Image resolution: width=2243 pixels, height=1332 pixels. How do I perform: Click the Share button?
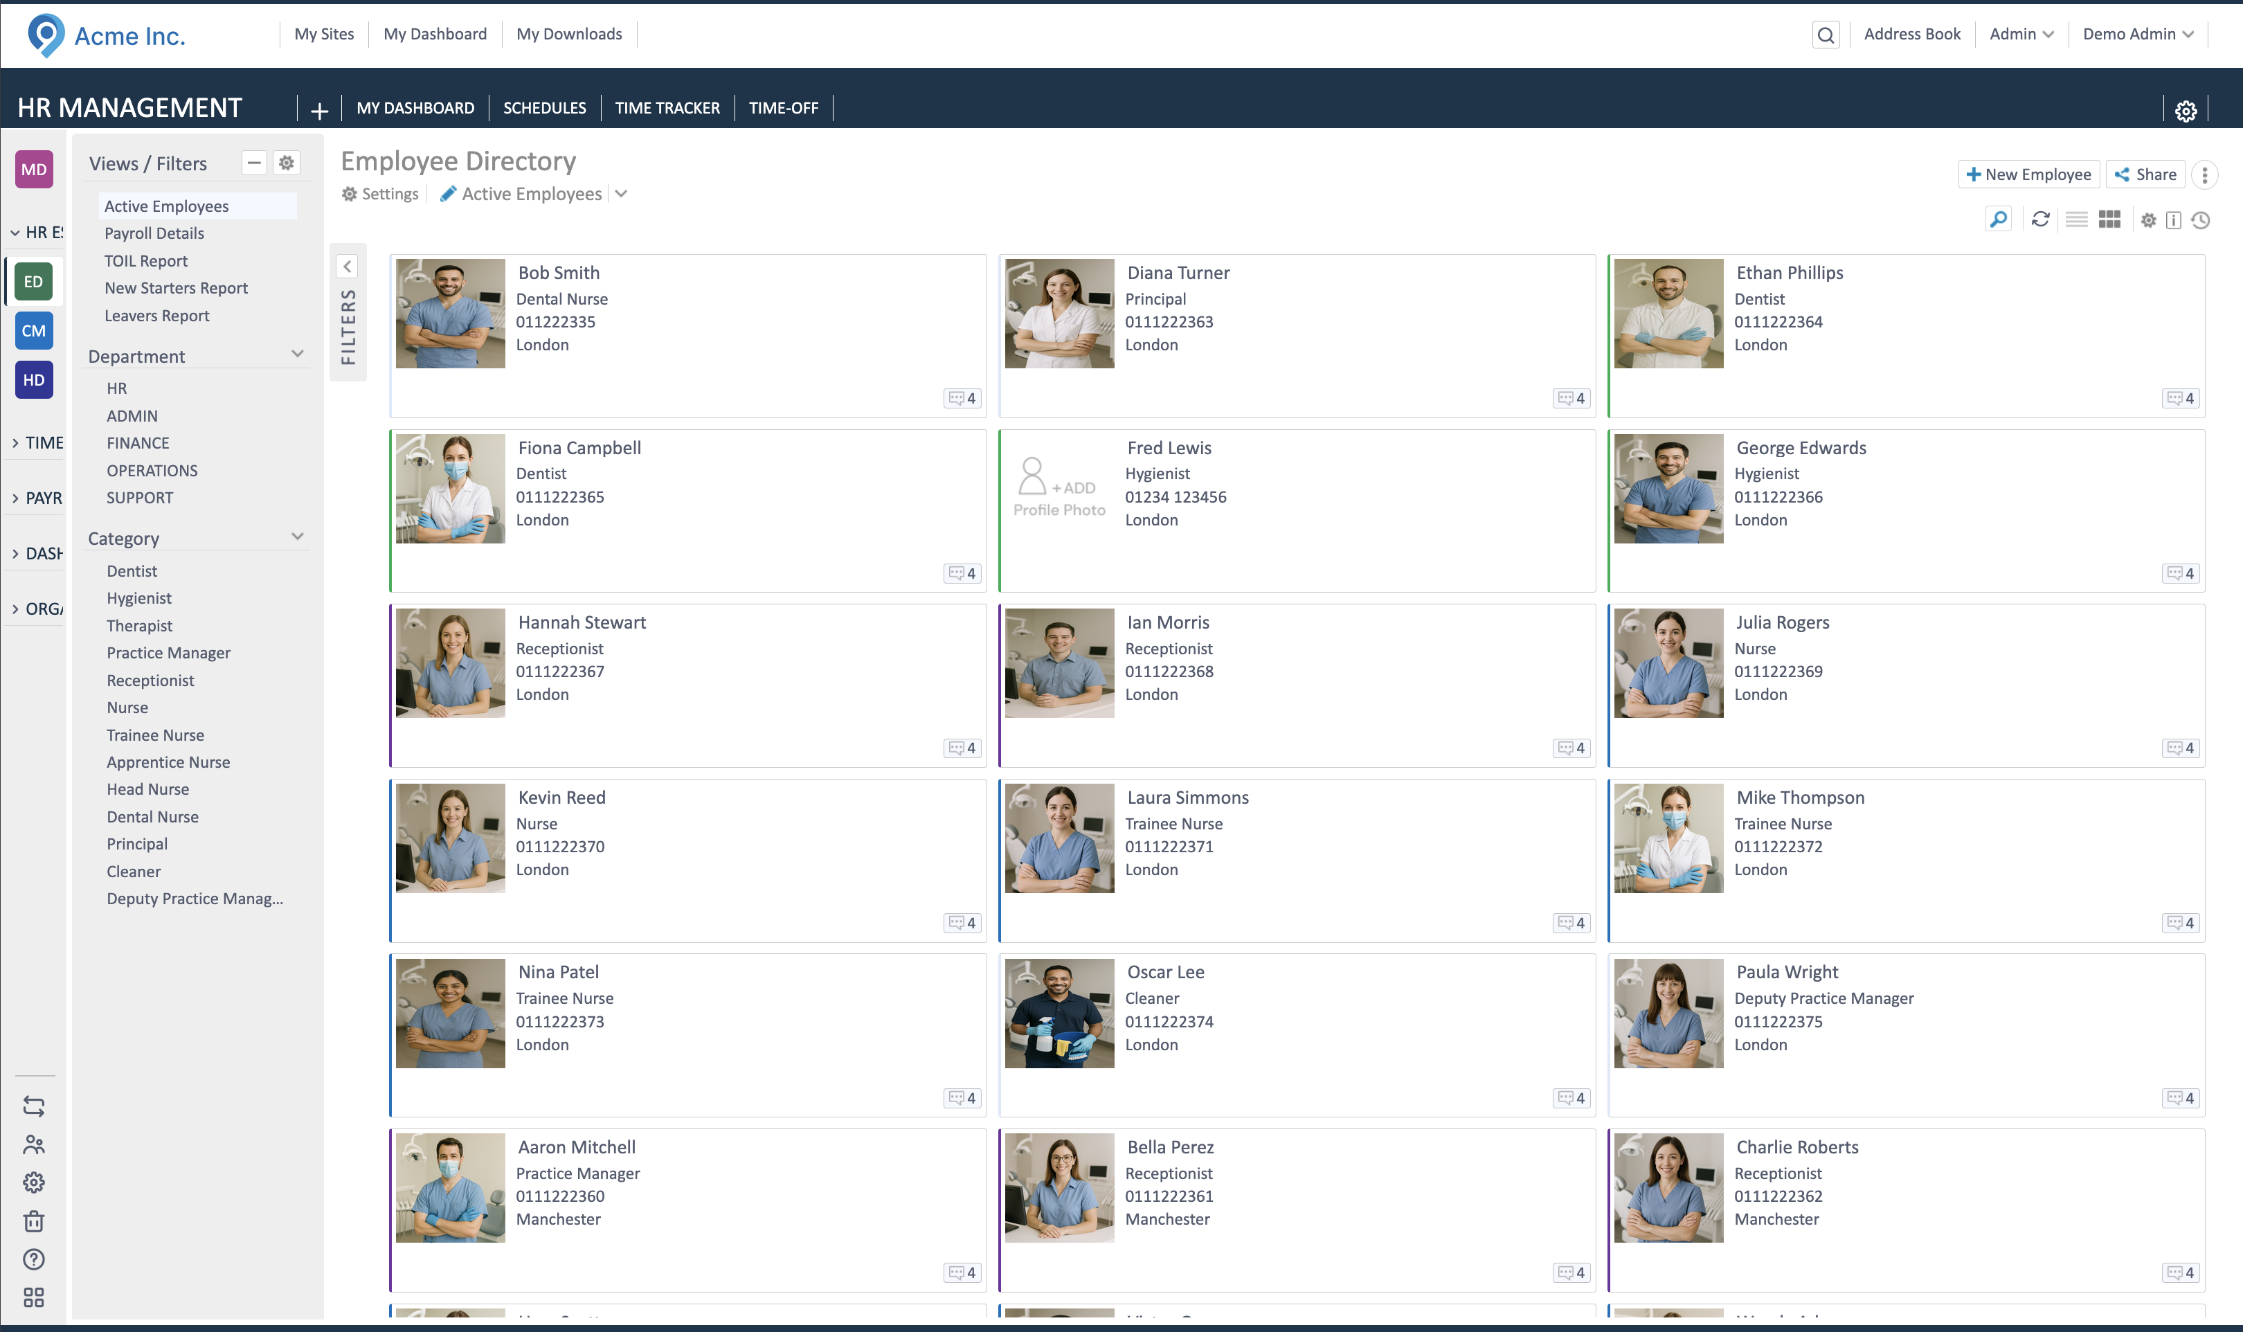tap(2145, 174)
